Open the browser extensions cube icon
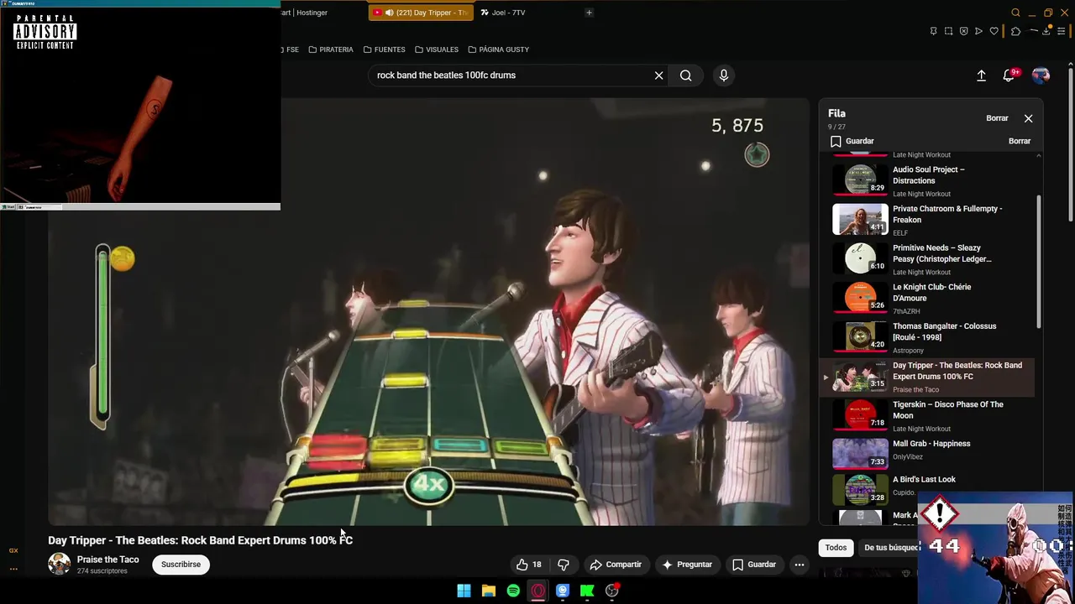 tap(1015, 31)
